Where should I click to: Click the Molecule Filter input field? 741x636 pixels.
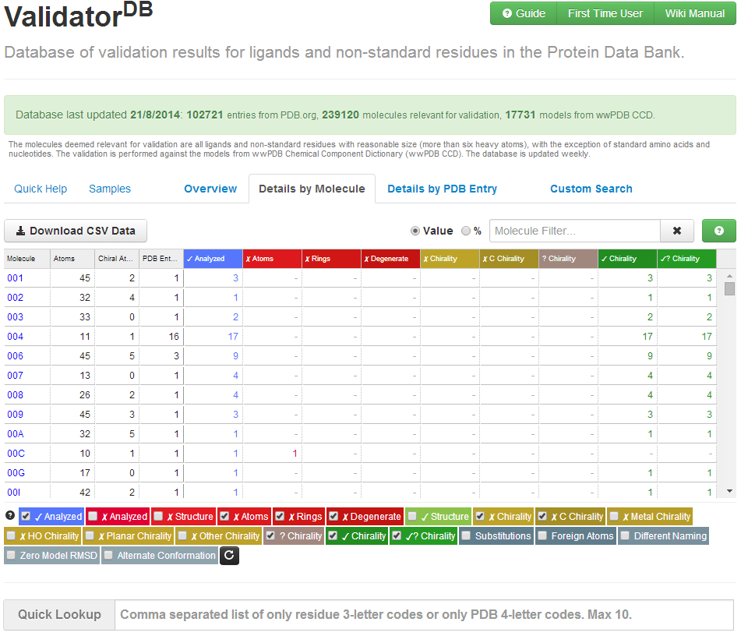(575, 231)
